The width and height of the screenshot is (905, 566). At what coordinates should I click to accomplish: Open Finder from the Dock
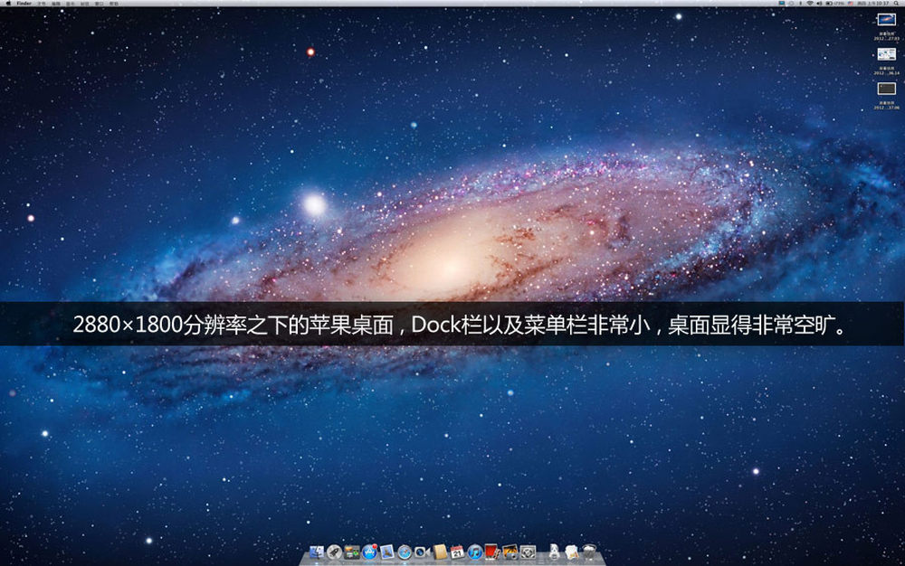(316, 552)
